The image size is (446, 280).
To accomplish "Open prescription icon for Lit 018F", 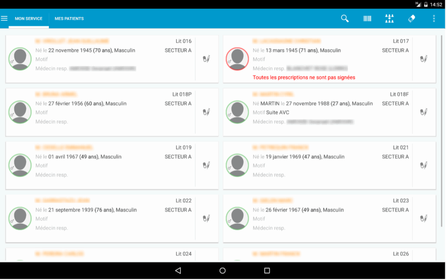I will click(x=424, y=112).
